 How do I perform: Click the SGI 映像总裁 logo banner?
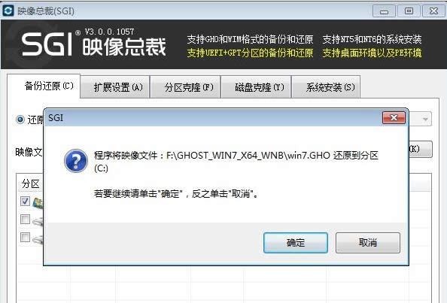[x=93, y=44]
